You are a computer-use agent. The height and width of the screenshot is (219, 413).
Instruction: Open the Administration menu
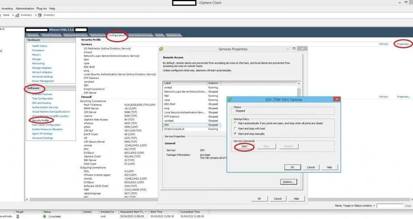tap(25, 8)
